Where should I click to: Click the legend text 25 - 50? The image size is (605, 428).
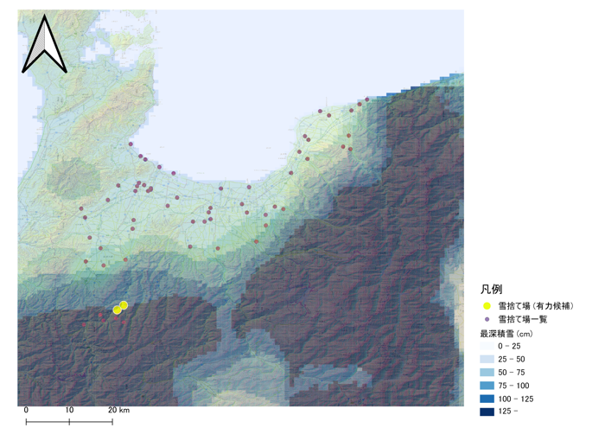click(x=512, y=360)
